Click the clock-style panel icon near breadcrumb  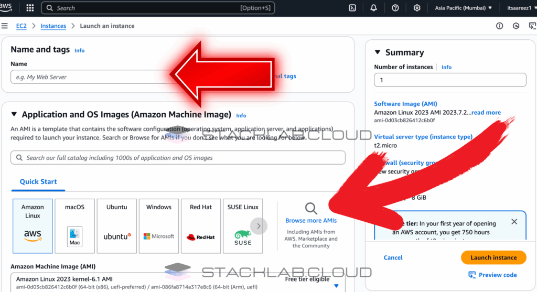pos(516,26)
